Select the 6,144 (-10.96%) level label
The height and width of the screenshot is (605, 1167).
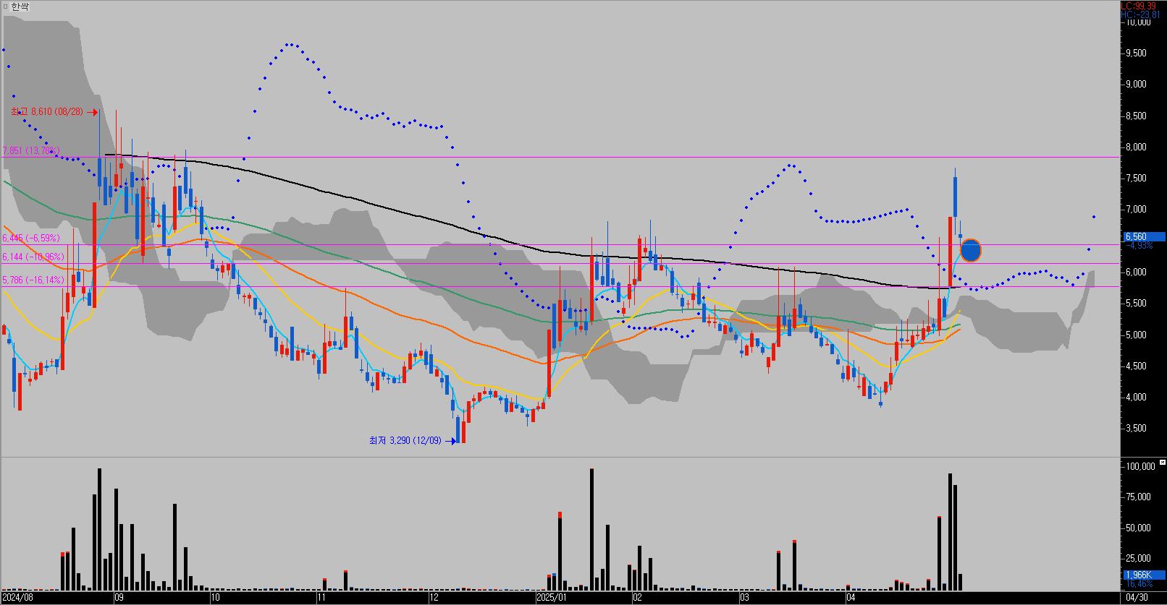click(x=33, y=257)
